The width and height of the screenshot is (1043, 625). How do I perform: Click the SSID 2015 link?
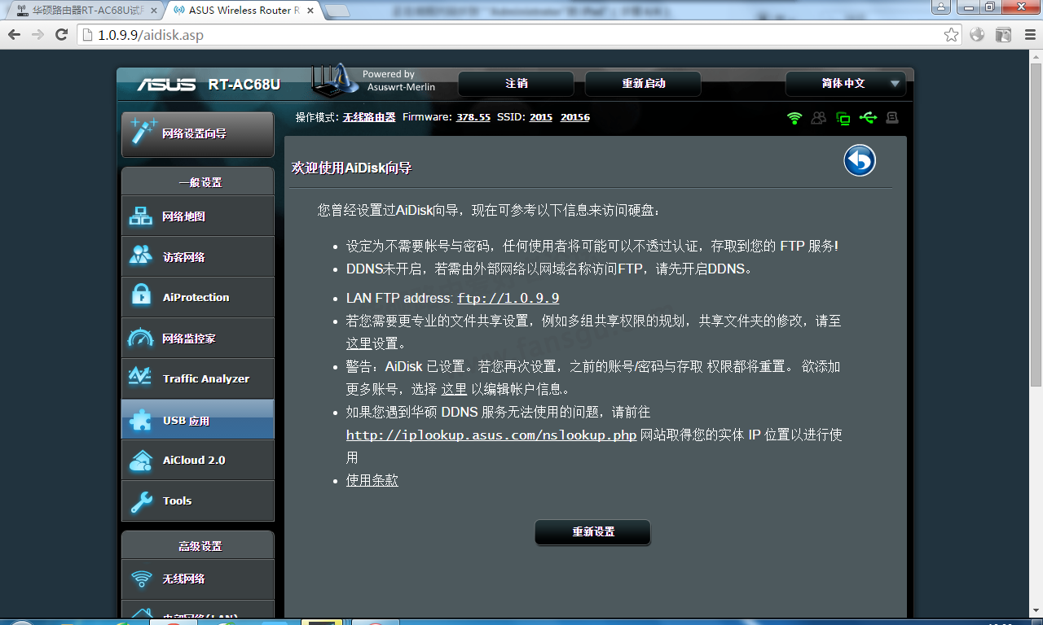click(541, 117)
